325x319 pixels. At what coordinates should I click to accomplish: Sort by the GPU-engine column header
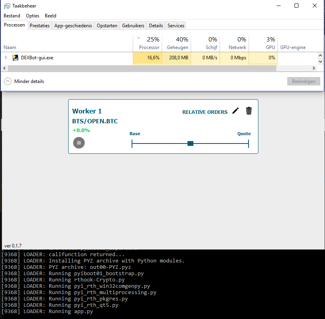pyautogui.click(x=293, y=47)
